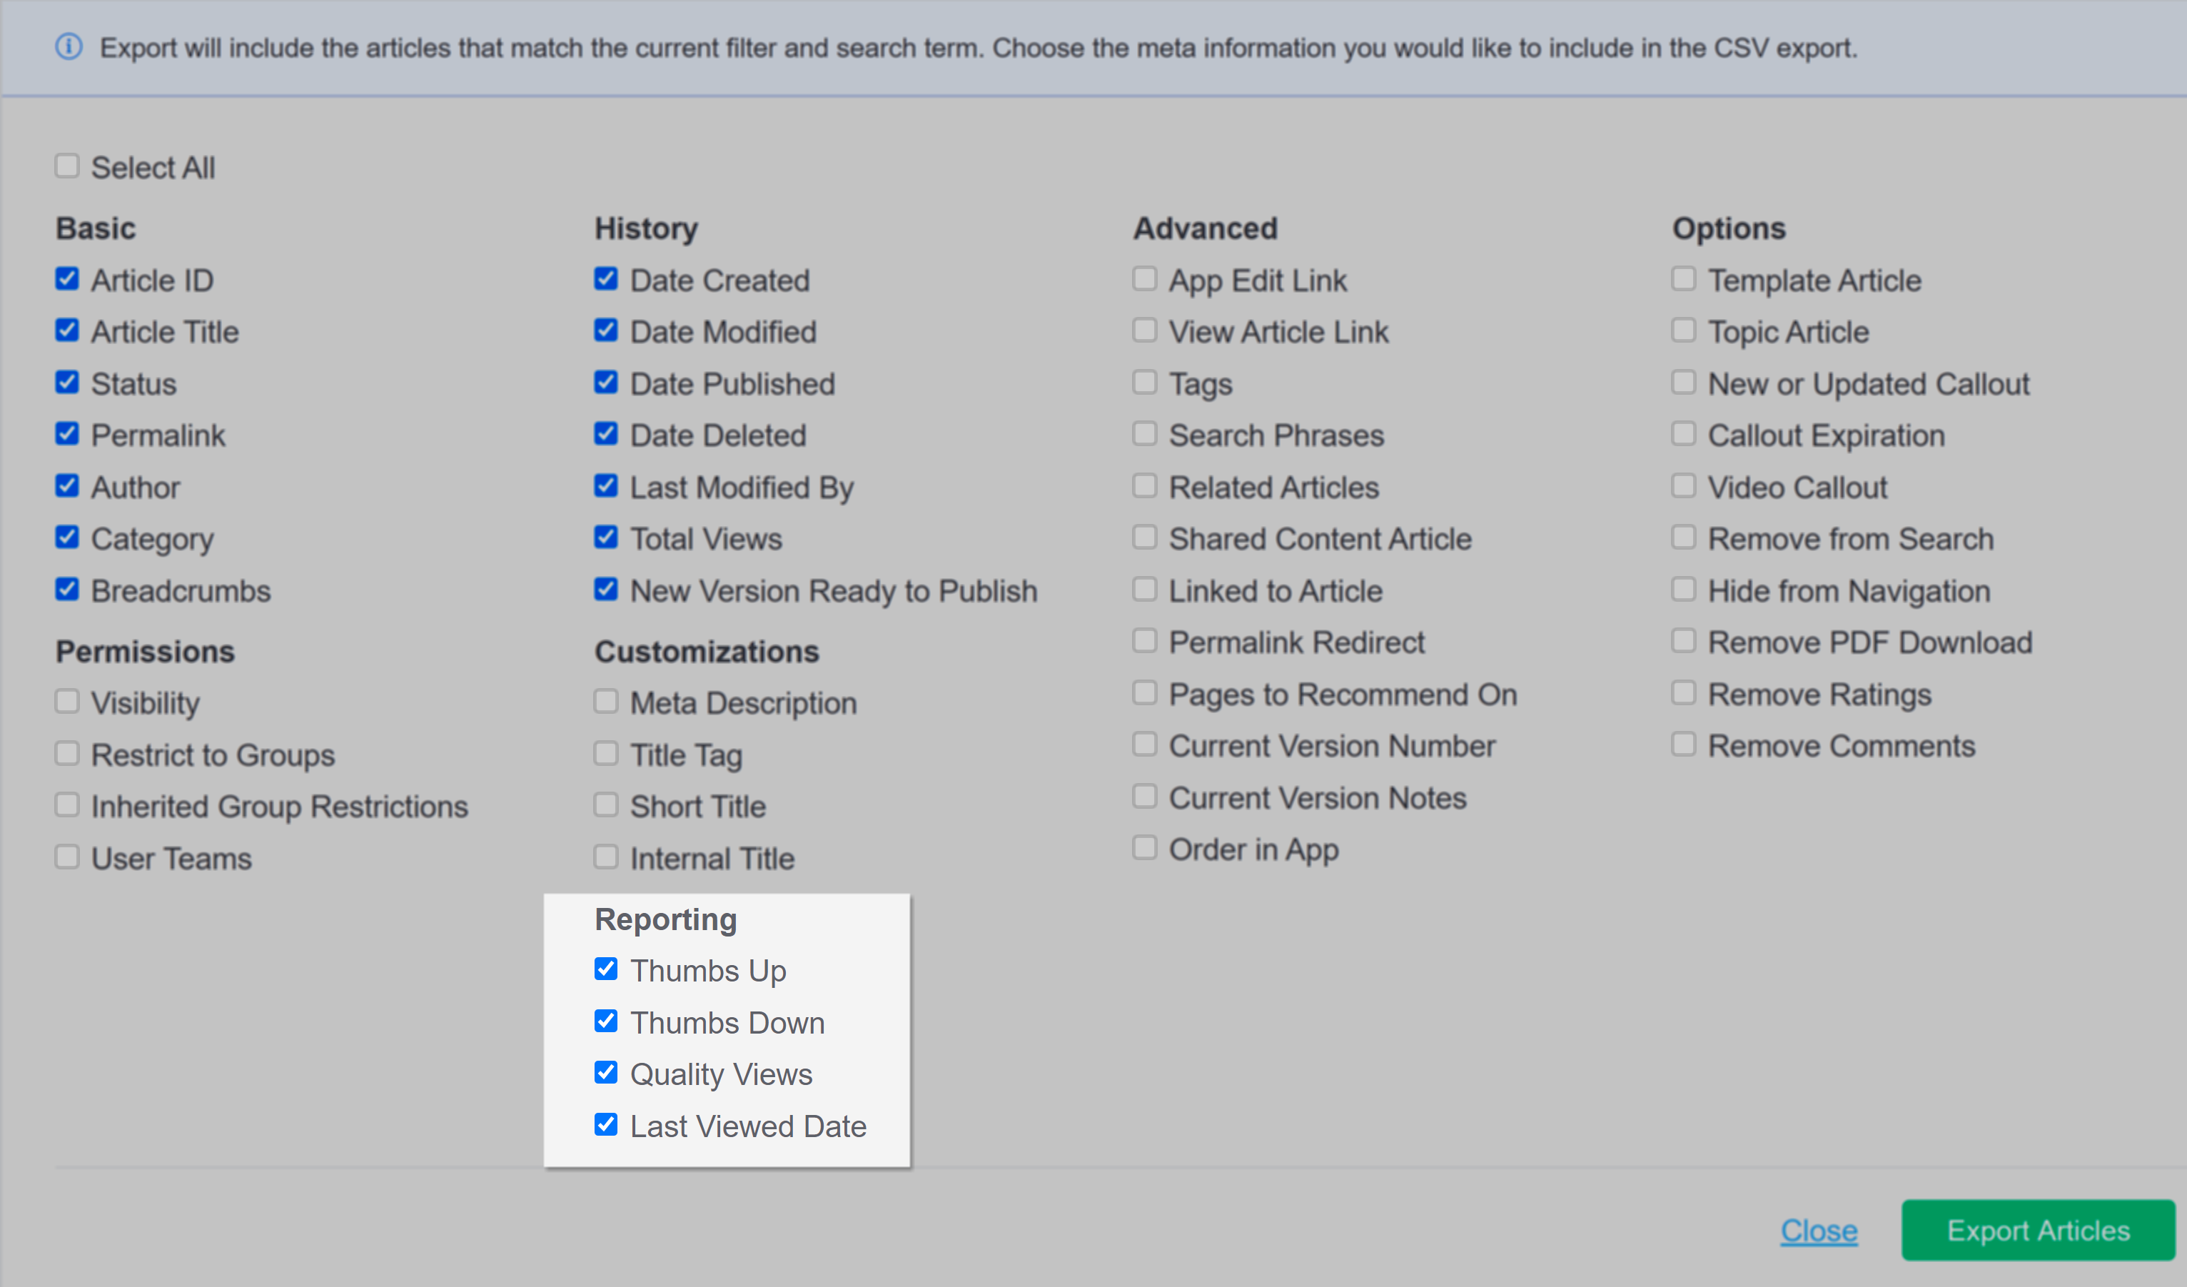The image size is (2187, 1287).
Task: Check Remove PDF Download
Action: 1684,640
